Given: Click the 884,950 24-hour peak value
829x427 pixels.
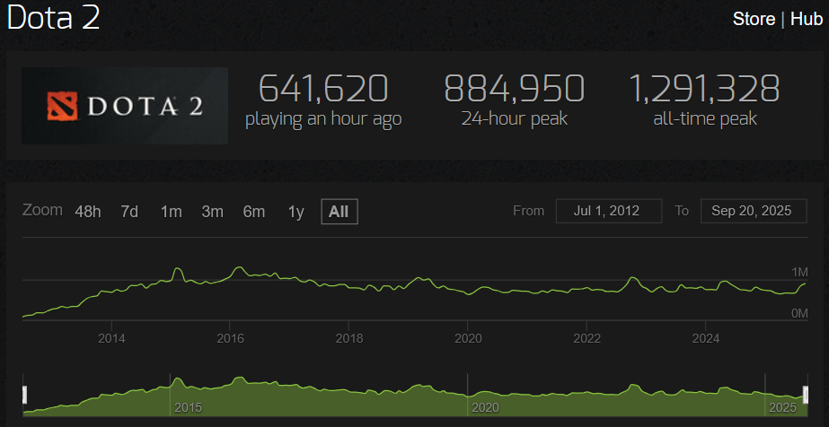Looking at the screenshot, I should tap(514, 88).
